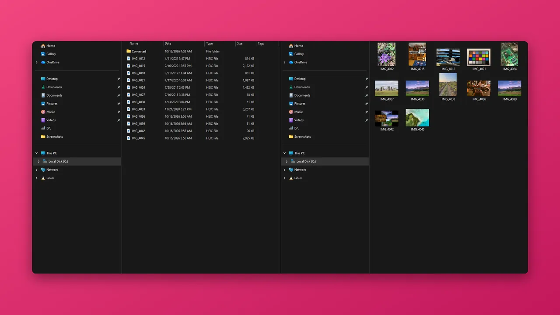
Task: Select the Converted folder icon in the file list
Action: pyautogui.click(x=129, y=52)
